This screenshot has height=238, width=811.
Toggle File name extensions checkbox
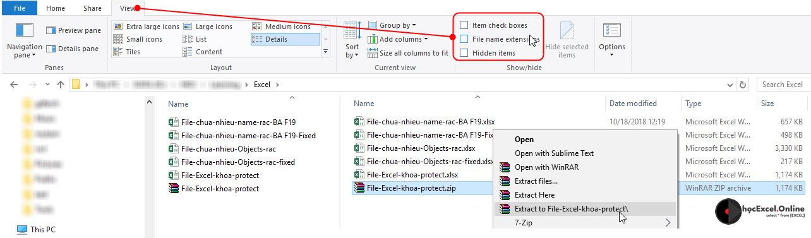[464, 39]
